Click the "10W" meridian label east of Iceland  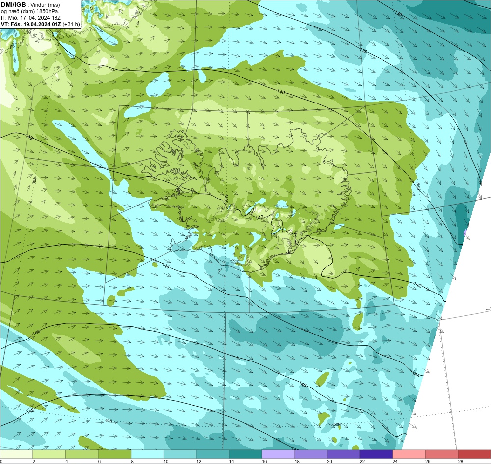click(418, 186)
